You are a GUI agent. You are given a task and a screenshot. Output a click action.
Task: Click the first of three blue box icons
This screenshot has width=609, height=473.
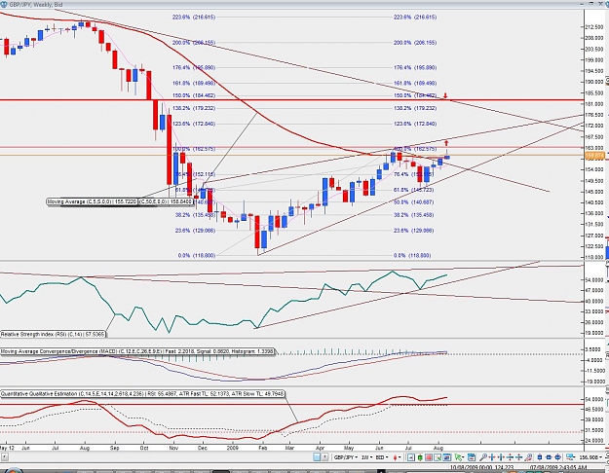(x=540, y=457)
